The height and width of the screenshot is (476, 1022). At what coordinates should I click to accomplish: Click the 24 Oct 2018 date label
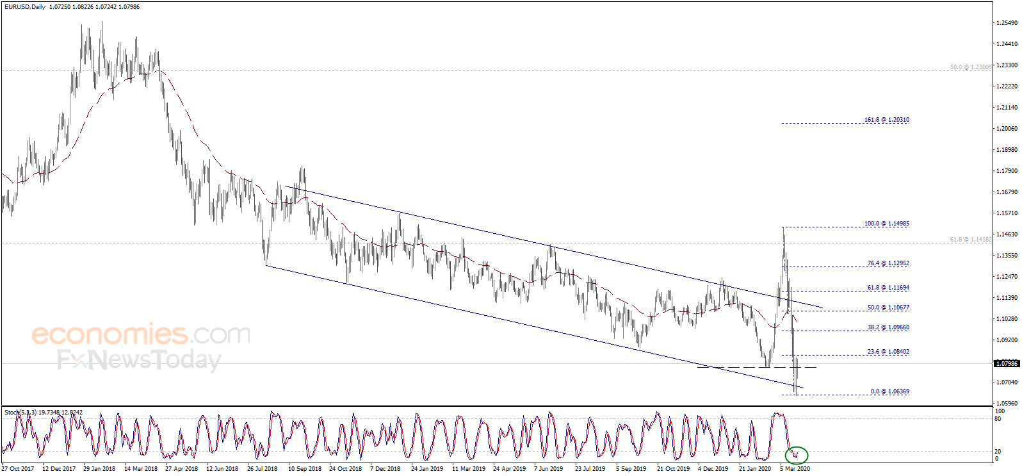click(345, 469)
